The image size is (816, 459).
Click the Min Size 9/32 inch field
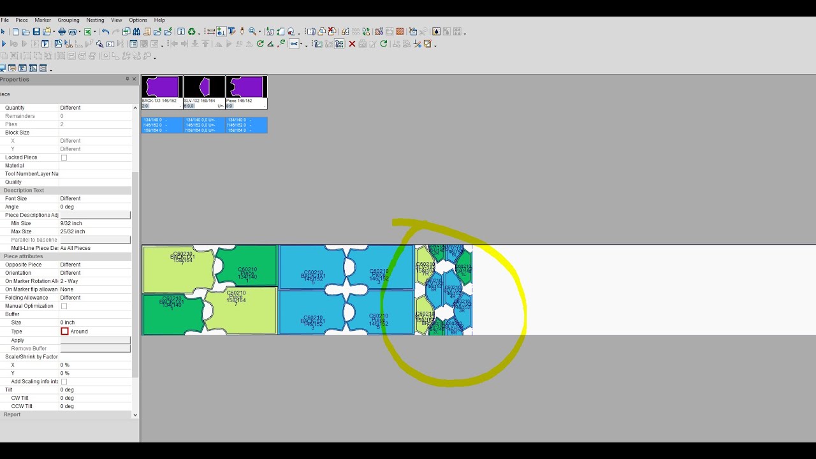click(95, 223)
